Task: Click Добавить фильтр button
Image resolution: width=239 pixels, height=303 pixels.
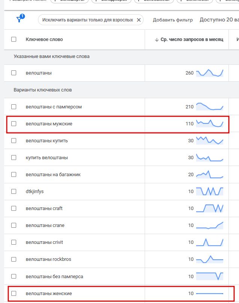Action: point(172,20)
